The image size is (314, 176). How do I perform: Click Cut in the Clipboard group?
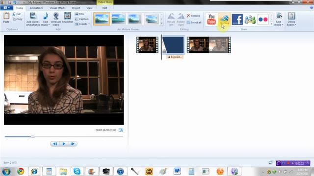point(16,14)
